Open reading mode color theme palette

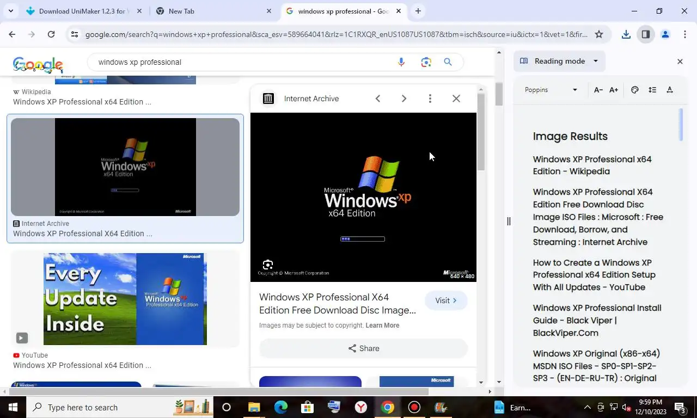tap(635, 90)
